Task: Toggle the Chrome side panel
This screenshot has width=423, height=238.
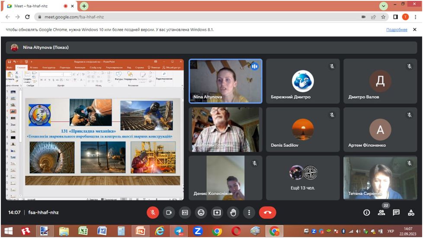Action: pyautogui.click(x=395, y=17)
